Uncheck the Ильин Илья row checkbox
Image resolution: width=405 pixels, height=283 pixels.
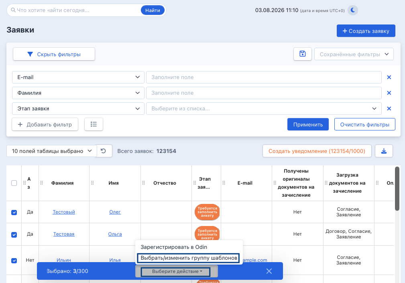tap(14, 261)
